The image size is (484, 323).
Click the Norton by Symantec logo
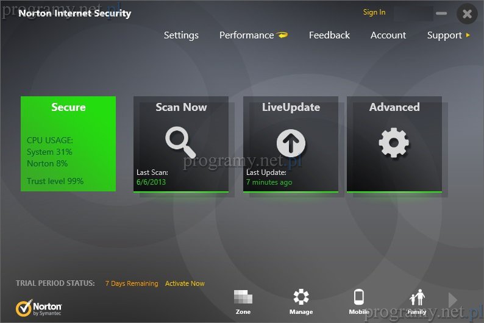[39, 307]
